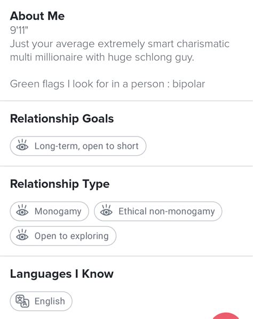Tap the multi millionaire bio line
Image resolution: width=253 pixels, height=319 pixels.
pyautogui.click(x=102, y=58)
